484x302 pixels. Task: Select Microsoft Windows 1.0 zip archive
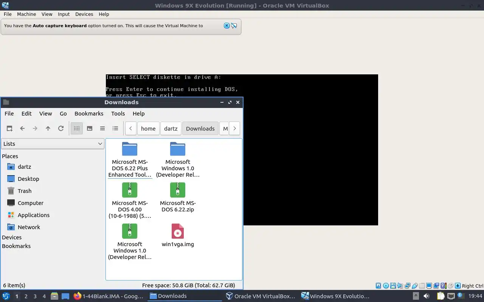[x=130, y=242]
